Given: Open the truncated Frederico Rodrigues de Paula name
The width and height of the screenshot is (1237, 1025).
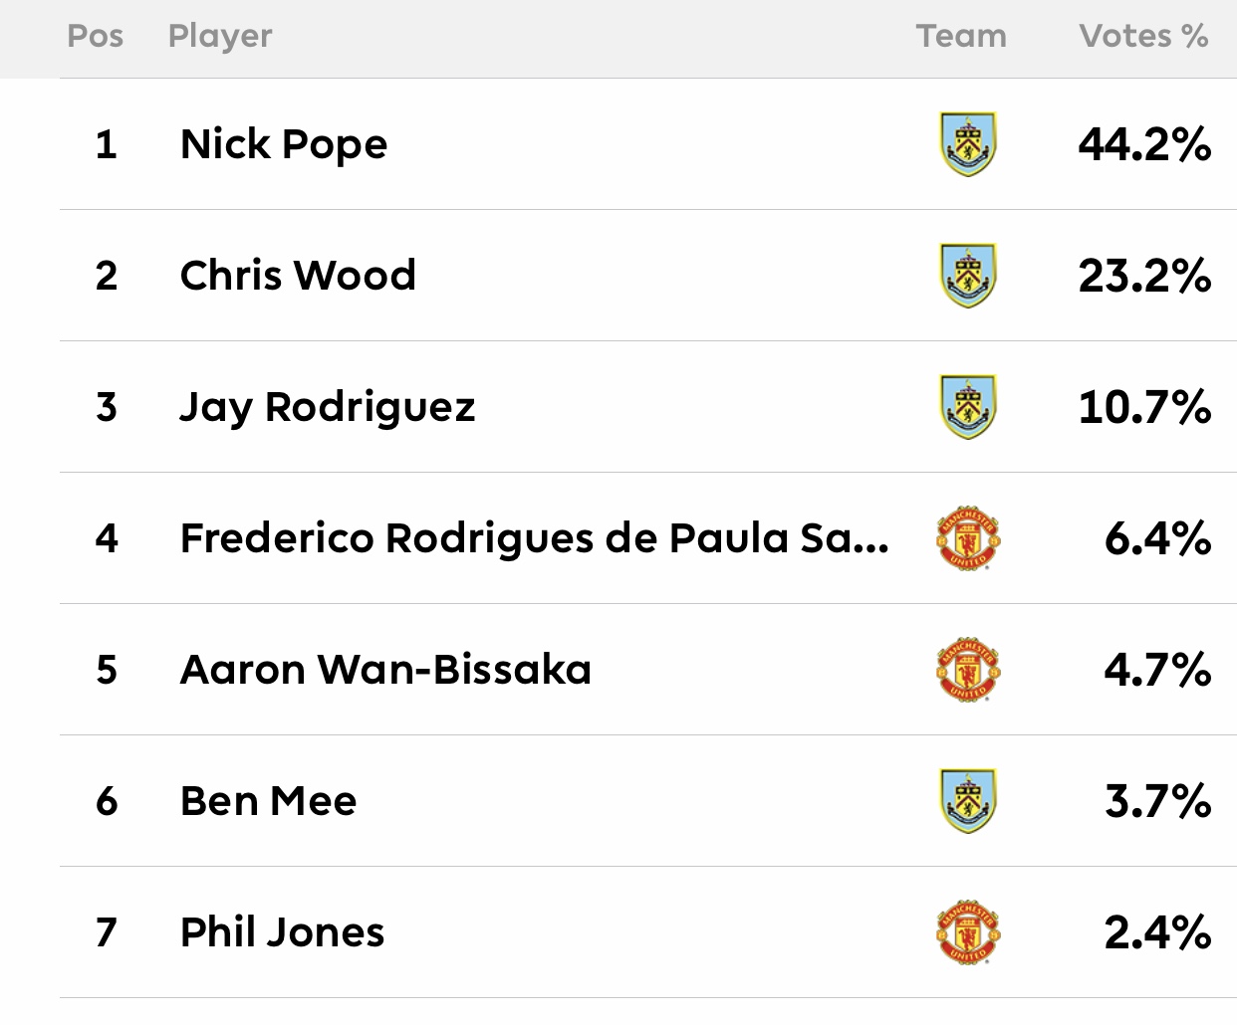Looking at the screenshot, I should [534, 538].
